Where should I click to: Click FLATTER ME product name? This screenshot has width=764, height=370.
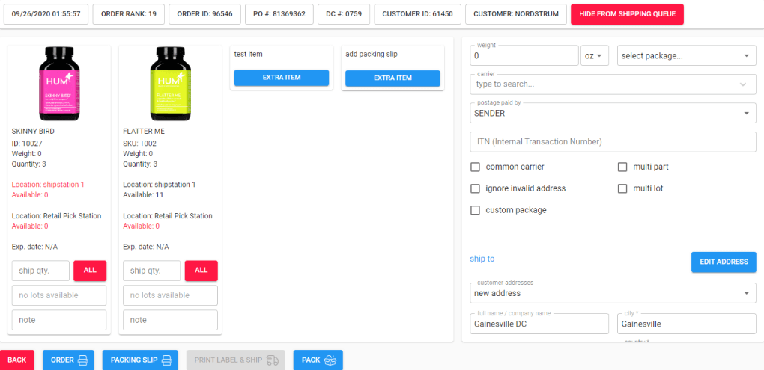[x=144, y=132]
